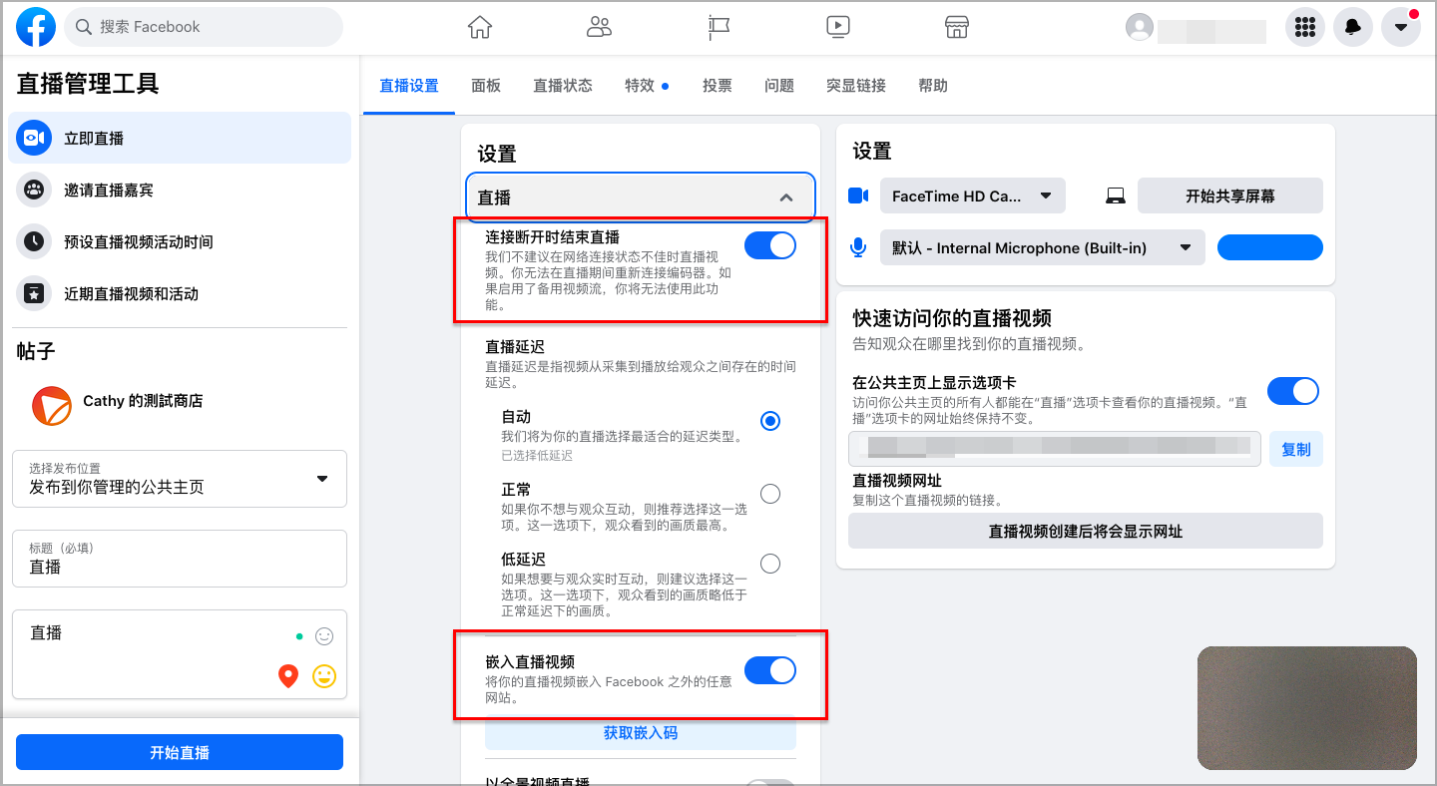Click the 直播 description text box
This screenshot has height=786, width=1437.
pos(180,654)
